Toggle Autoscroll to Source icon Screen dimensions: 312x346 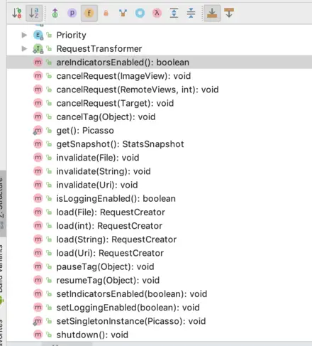pos(212,13)
